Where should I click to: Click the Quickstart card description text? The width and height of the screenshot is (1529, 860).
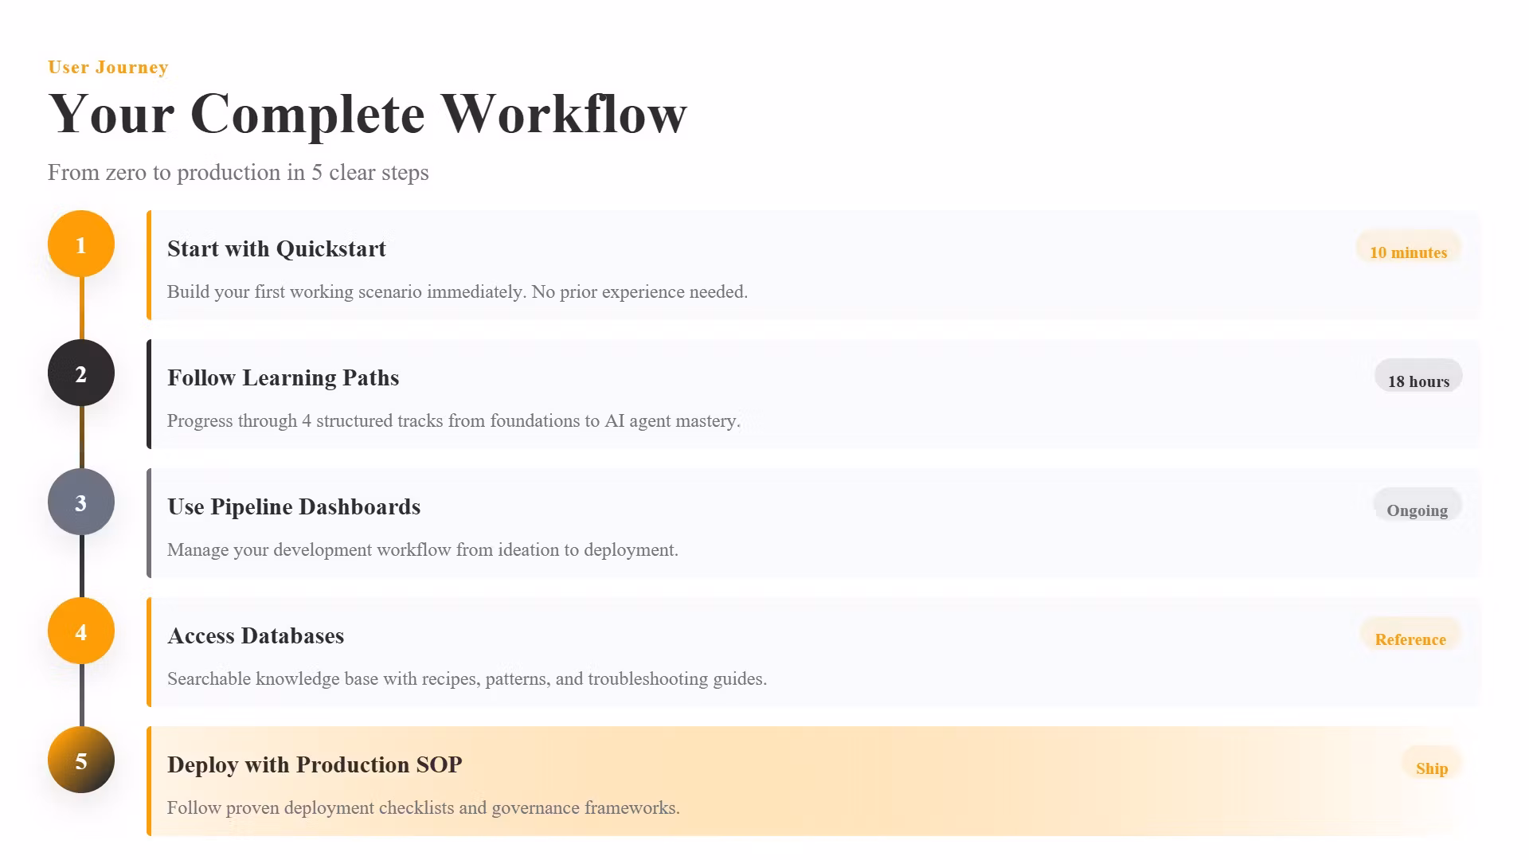click(457, 292)
